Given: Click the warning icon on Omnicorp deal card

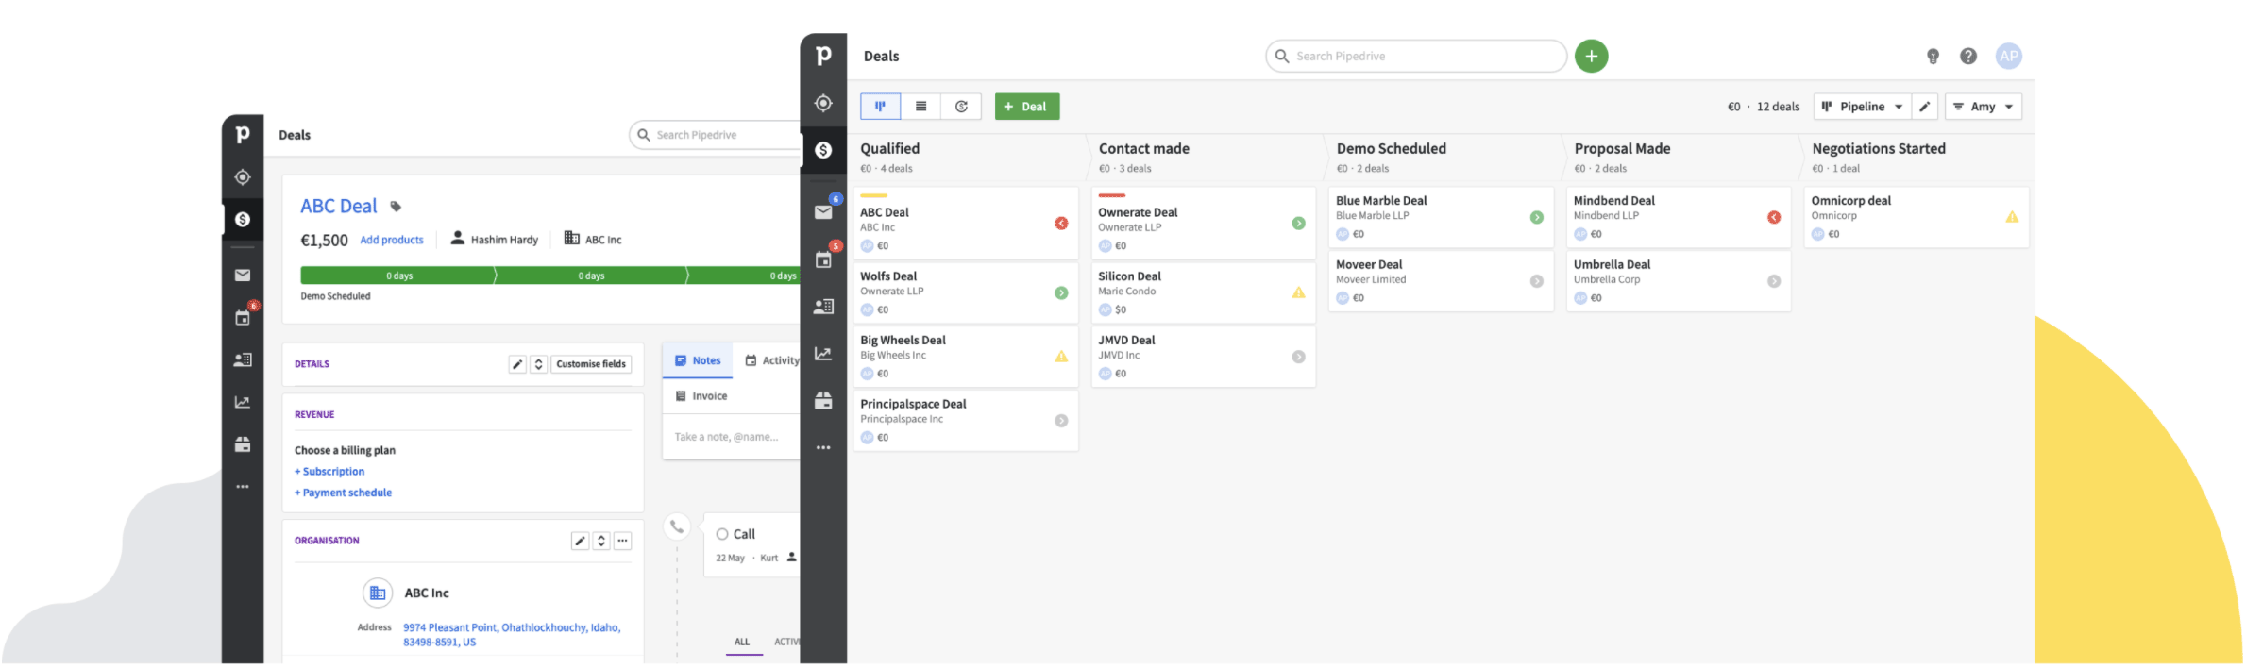Looking at the screenshot, I should pyautogui.click(x=2012, y=217).
